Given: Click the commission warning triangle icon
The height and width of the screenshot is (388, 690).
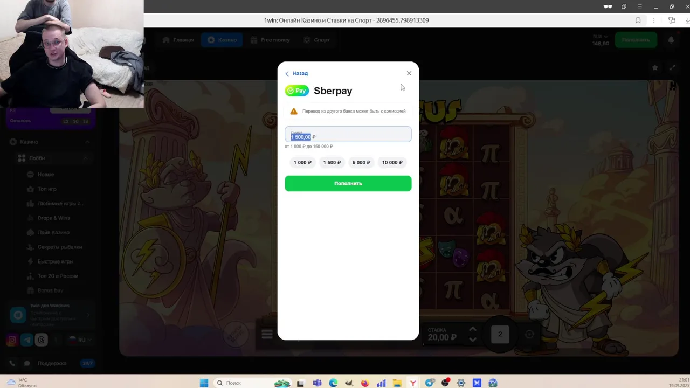Looking at the screenshot, I should (x=293, y=111).
